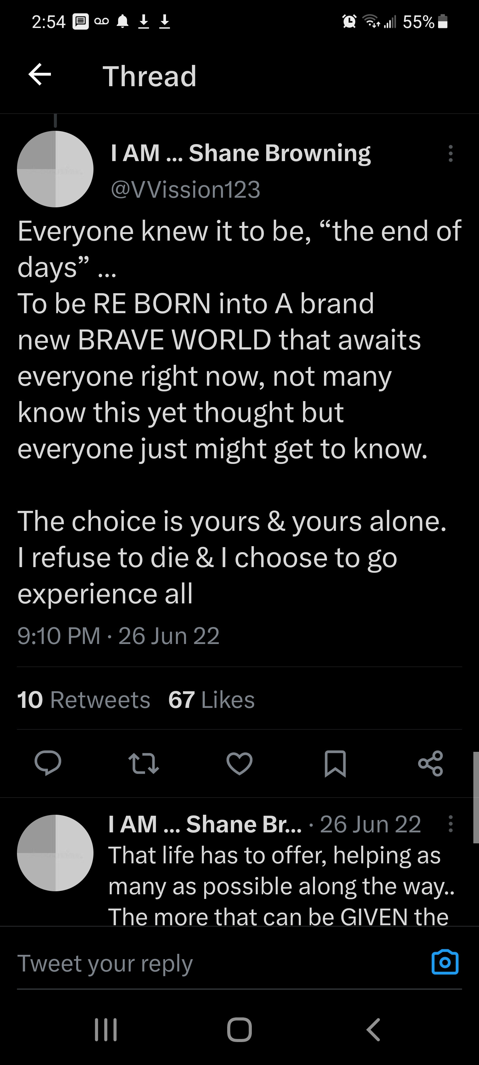Tap the thread scrollbar handle
This screenshot has height=1065, width=479.
[x=476, y=797]
